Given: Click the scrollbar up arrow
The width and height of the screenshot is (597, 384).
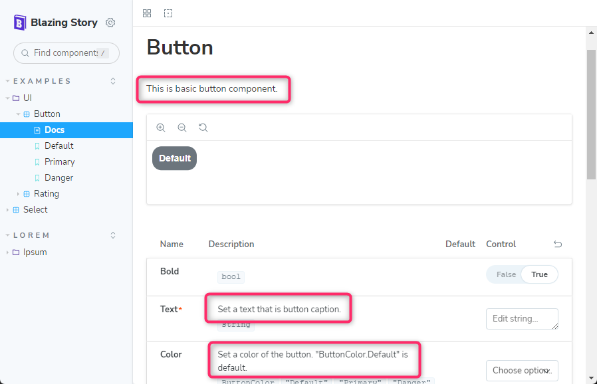Looking at the screenshot, I should pos(591,33).
